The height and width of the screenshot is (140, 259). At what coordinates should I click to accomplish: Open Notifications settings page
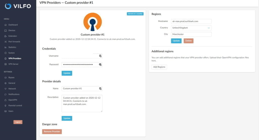[x=14, y=94]
